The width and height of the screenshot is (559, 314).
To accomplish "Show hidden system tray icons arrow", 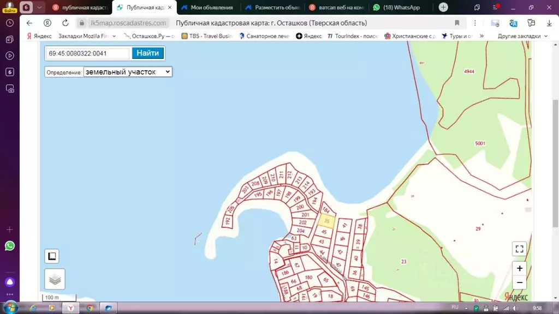I will click(466, 309).
